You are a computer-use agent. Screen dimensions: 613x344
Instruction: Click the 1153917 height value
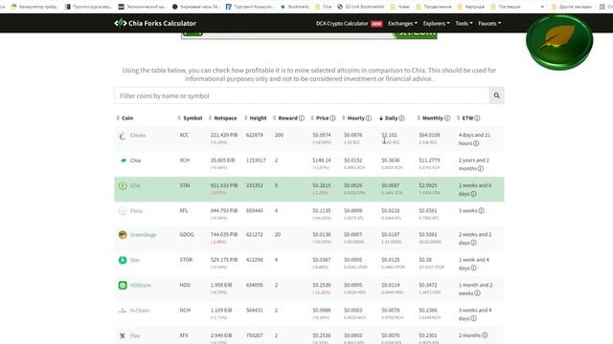(x=256, y=161)
